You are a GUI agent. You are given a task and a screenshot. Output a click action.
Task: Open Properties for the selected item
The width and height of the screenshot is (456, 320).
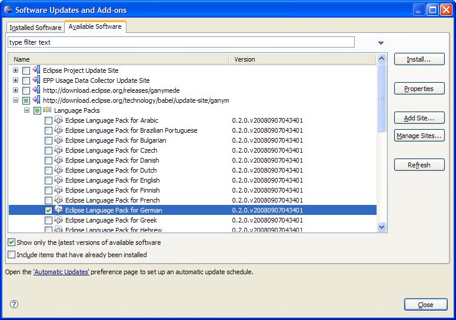(419, 89)
